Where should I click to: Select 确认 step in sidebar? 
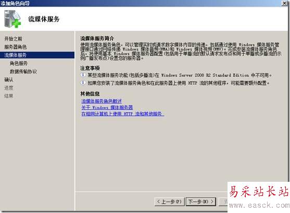[x=9, y=79]
